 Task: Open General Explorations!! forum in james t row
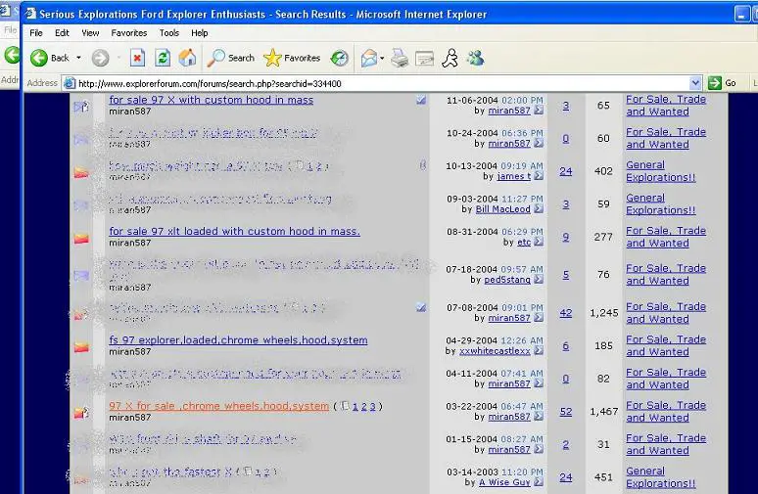661,171
